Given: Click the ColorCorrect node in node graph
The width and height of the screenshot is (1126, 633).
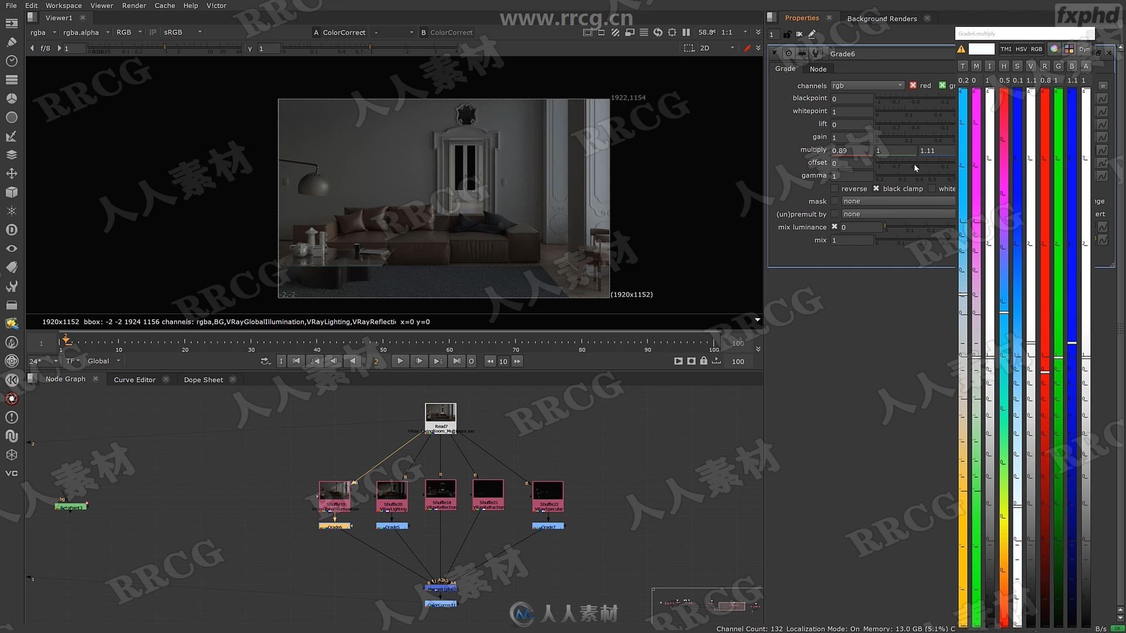Looking at the screenshot, I should coord(441,604).
